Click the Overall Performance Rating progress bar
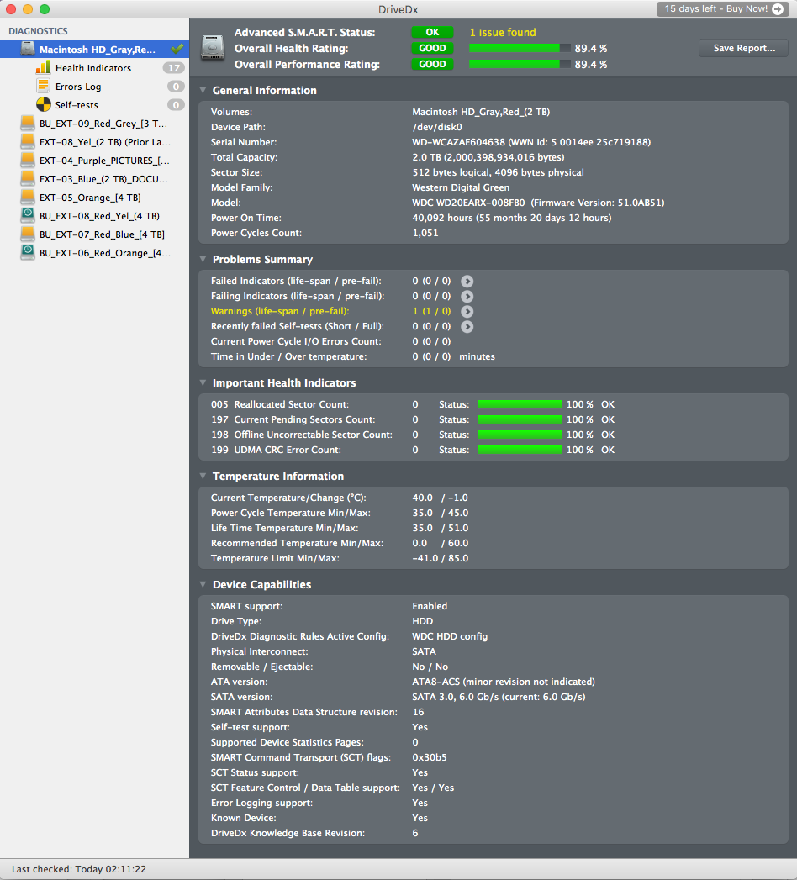 520,65
